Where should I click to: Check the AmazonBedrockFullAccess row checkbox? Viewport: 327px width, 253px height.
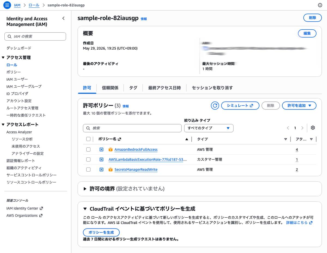point(88,150)
